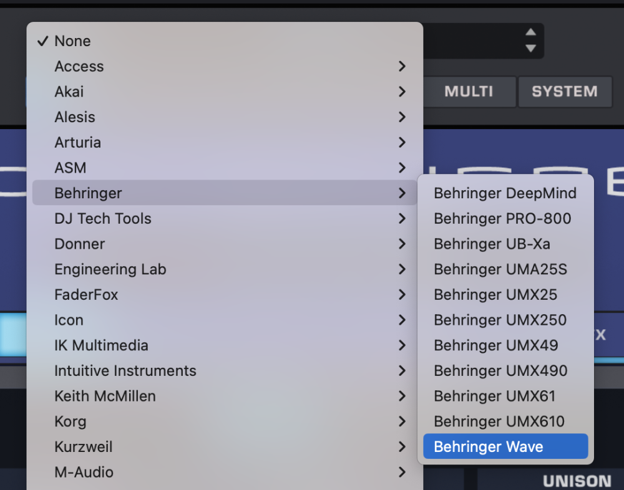Click the preset stepper up arrow
This screenshot has height=490, width=624.
tap(530, 32)
